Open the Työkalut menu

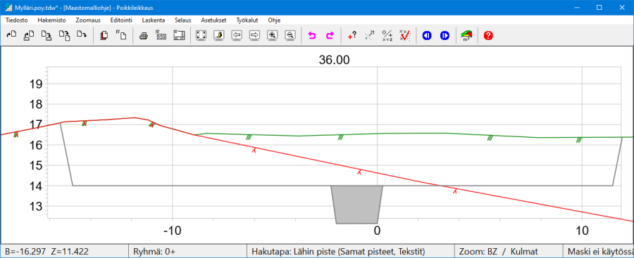[247, 20]
